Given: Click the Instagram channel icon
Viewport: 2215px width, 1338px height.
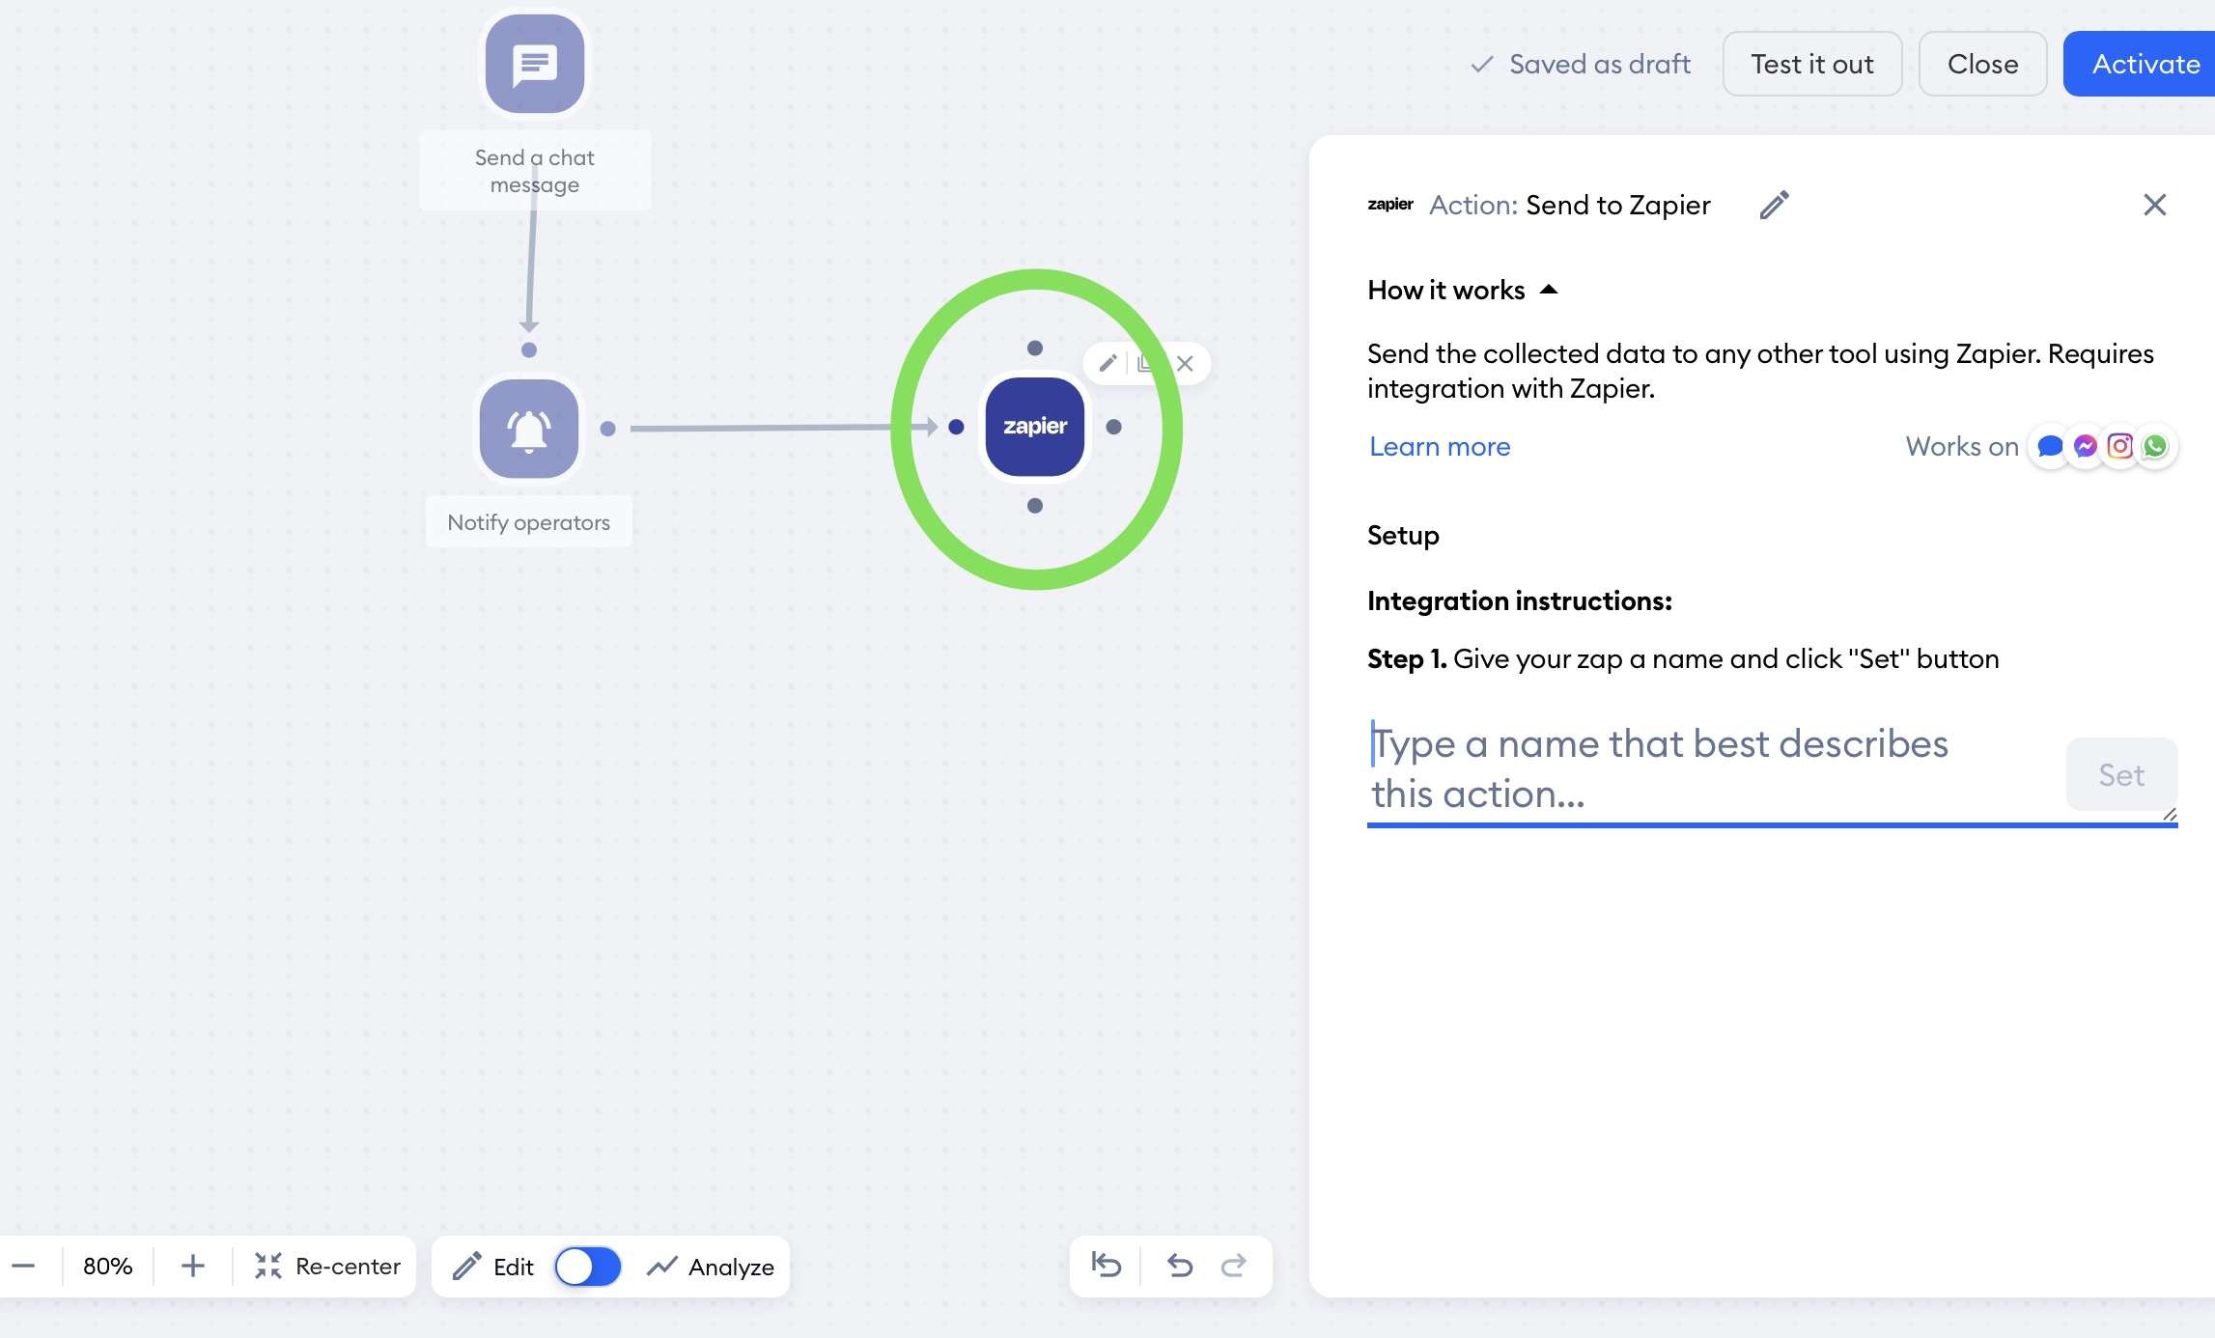Looking at the screenshot, I should (x=2120, y=446).
